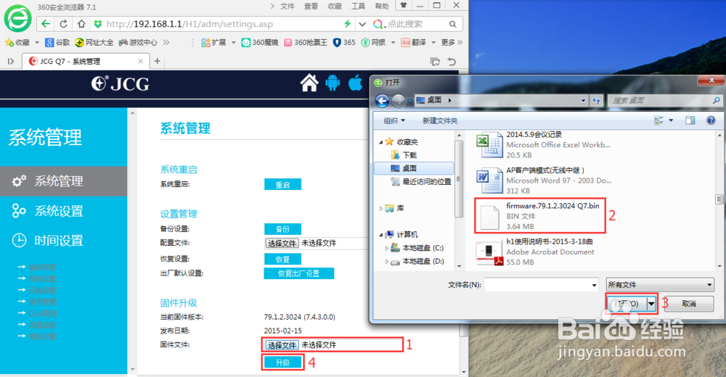Click the browser URL address field
Image resolution: width=726 pixels, height=377 pixels.
point(222,24)
